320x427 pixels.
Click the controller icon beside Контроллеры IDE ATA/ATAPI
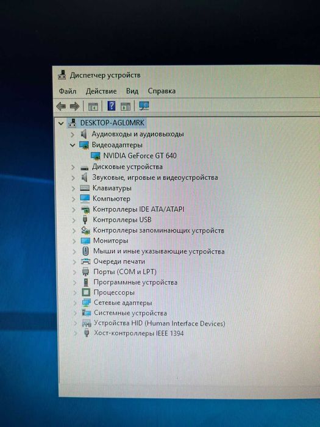[85, 209]
